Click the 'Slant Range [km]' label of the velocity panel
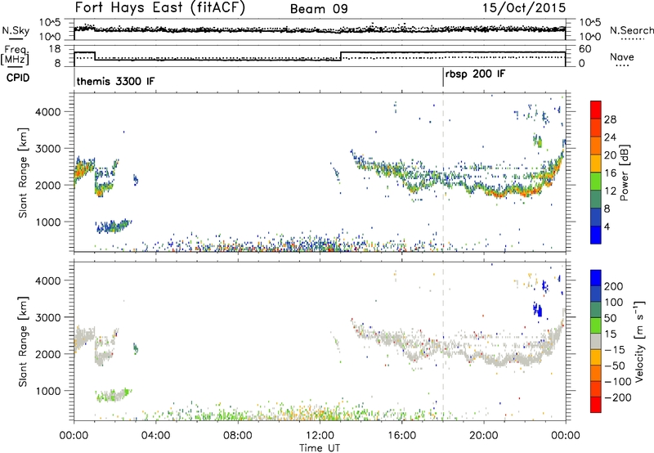Viewport: 654px width, 453px height. tap(23, 342)
